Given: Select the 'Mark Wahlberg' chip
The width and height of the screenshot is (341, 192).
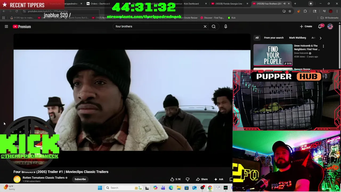Looking at the screenshot, I should coord(297,38).
